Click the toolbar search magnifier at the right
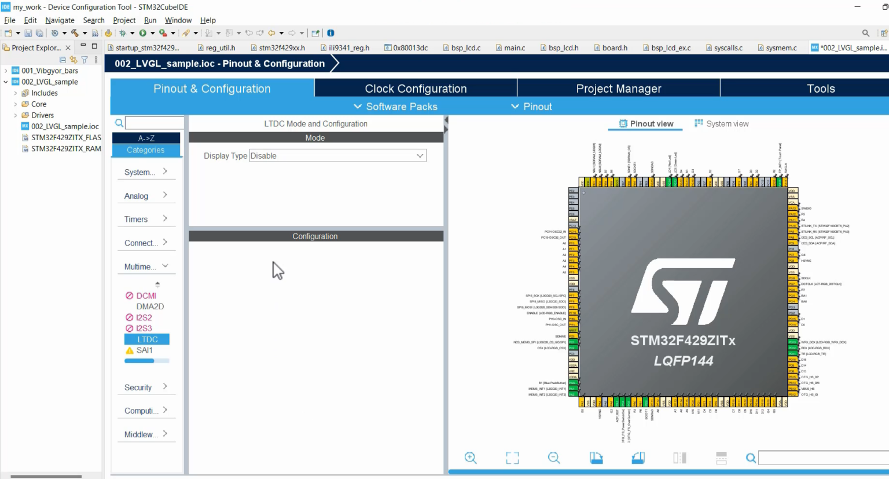889x479 pixels. pyautogui.click(x=866, y=33)
